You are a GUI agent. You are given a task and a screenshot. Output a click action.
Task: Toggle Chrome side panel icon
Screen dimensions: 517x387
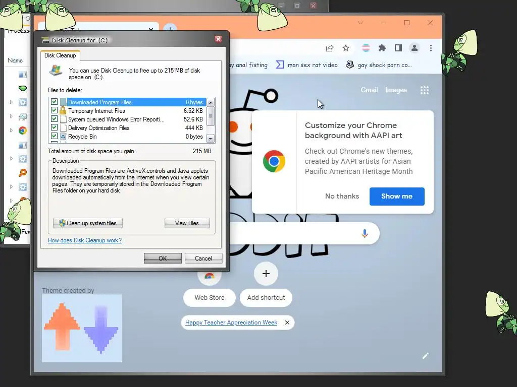point(398,48)
